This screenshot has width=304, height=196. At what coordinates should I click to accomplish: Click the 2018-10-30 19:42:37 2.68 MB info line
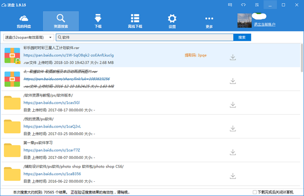point(68,62)
